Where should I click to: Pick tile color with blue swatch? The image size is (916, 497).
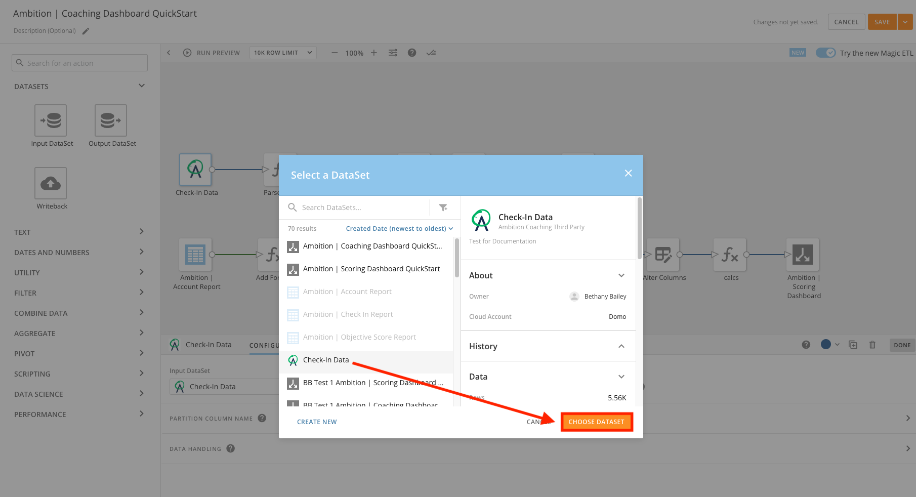pos(826,344)
